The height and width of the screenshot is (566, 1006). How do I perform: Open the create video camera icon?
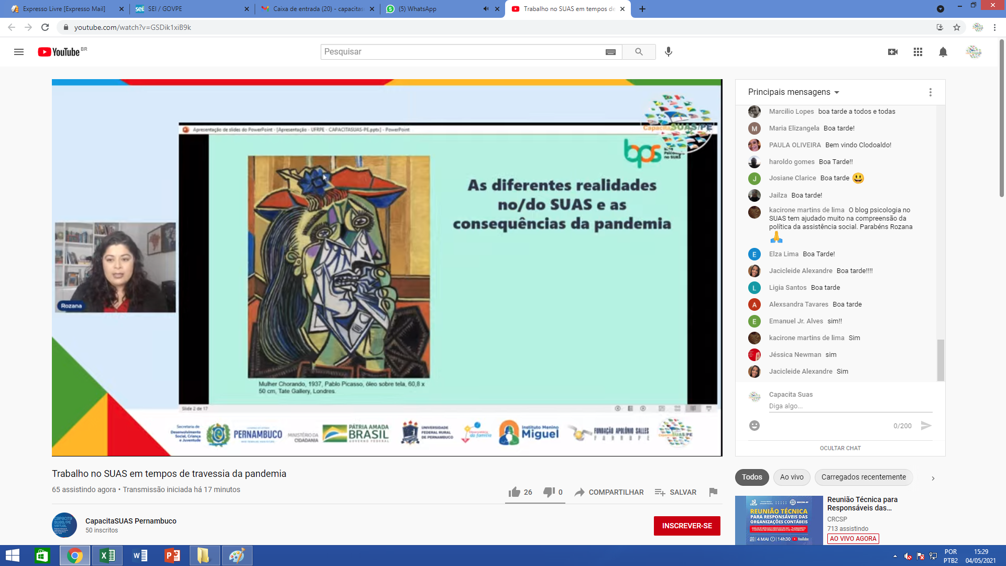point(893,52)
